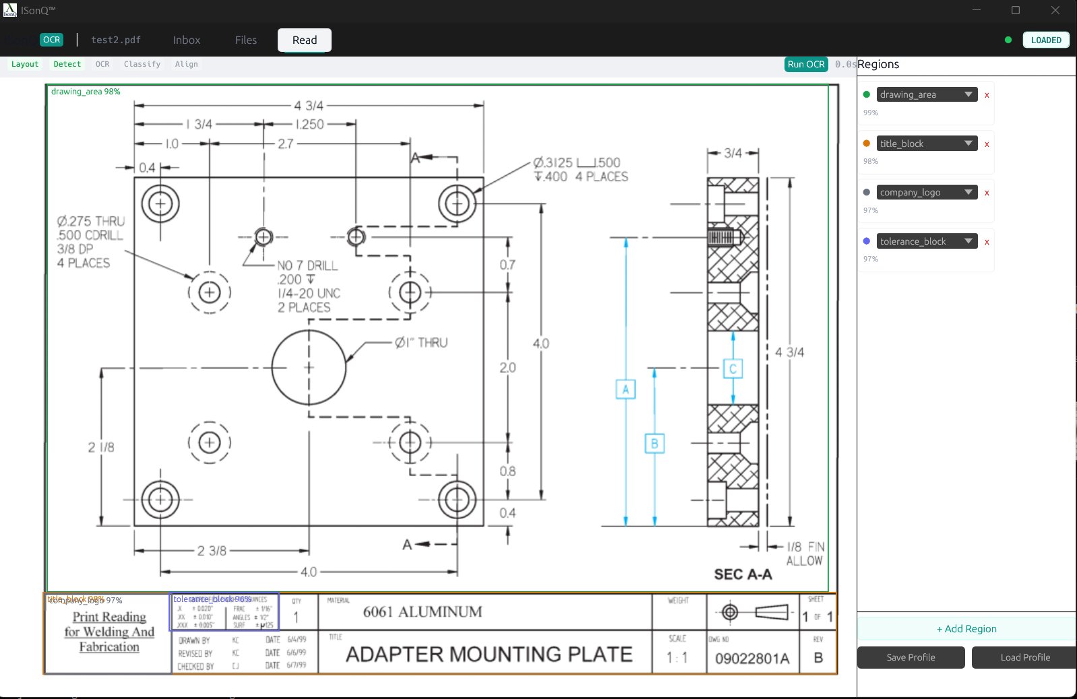This screenshot has width=1077, height=699.
Task: Click the ISonQ app logo icon
Action: pos(9,10)
